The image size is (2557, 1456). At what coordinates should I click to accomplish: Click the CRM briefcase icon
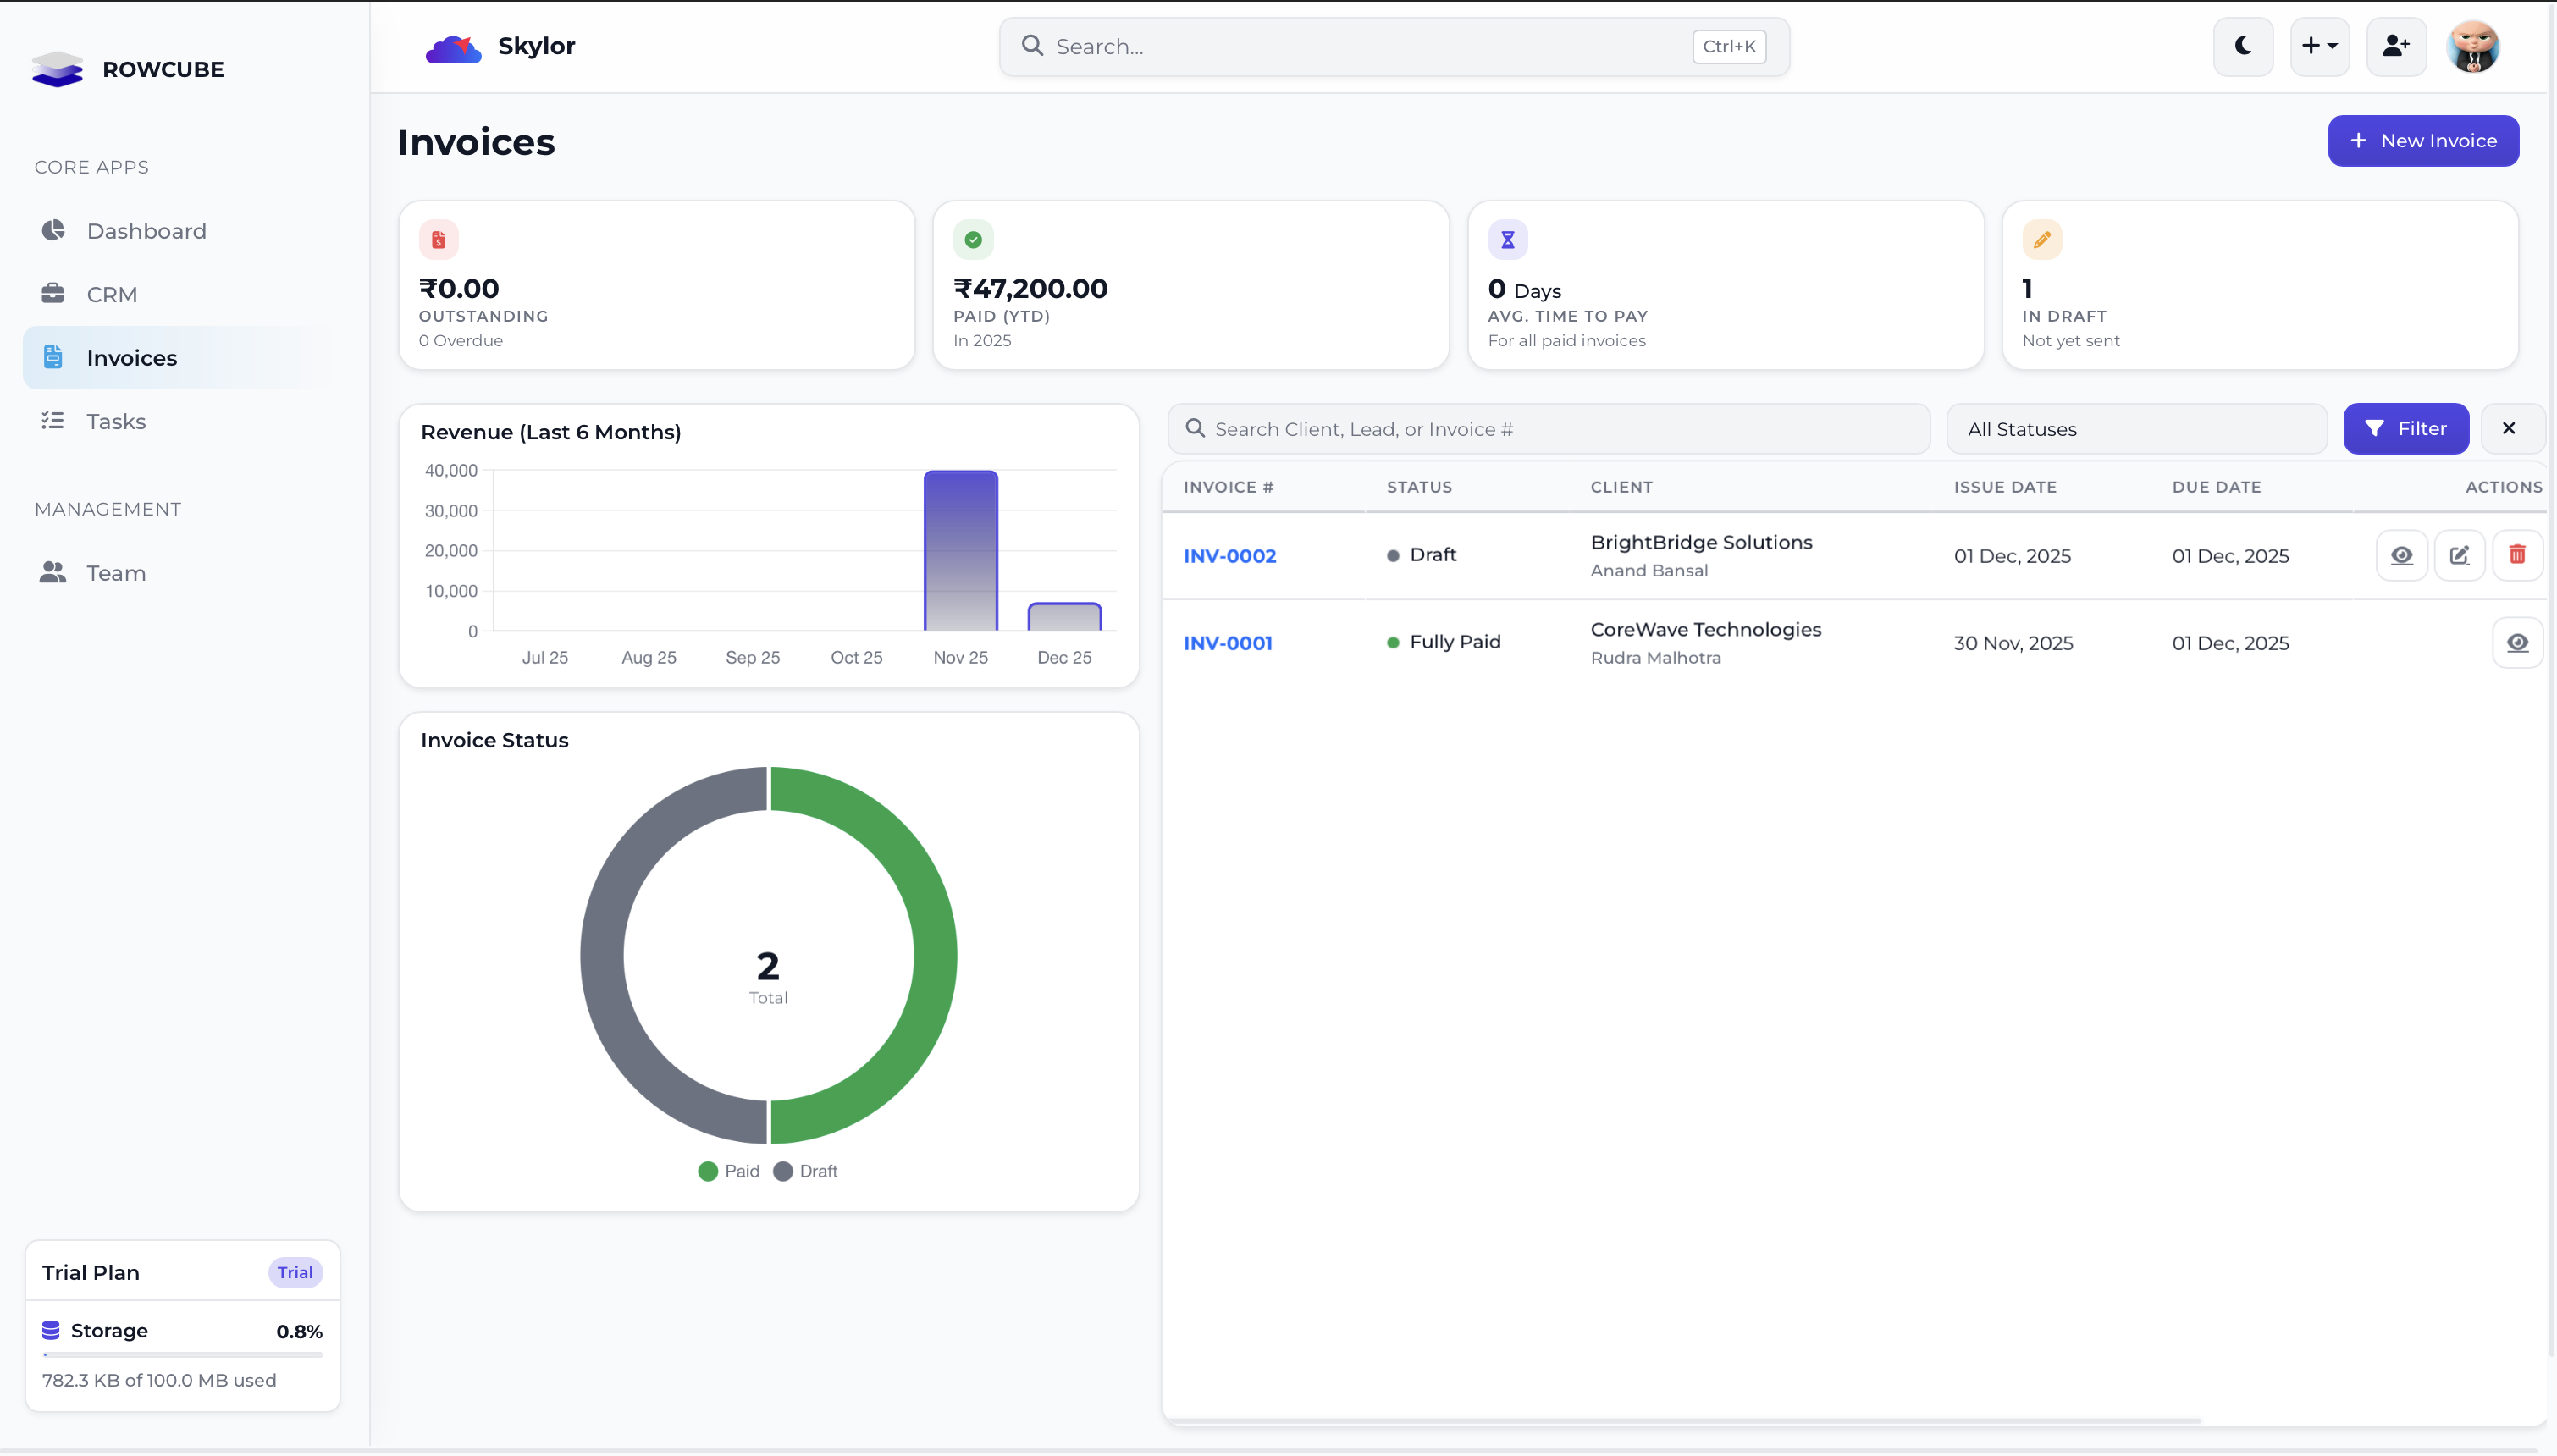coord(53,294)
